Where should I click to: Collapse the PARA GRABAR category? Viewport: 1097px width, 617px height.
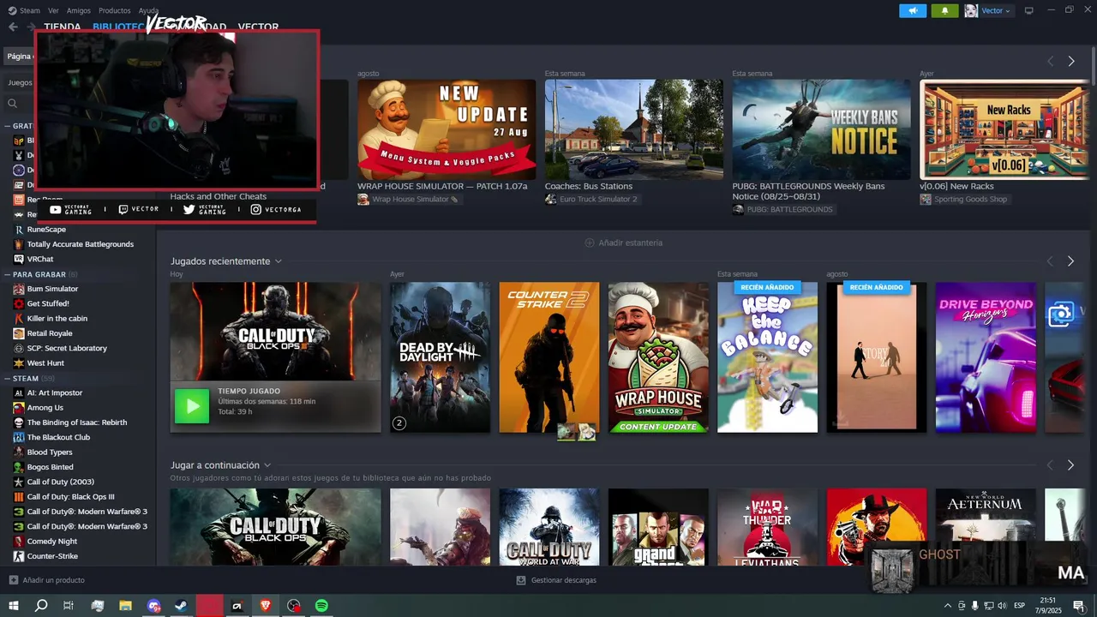pyautogui.click(x=8, y=274)
